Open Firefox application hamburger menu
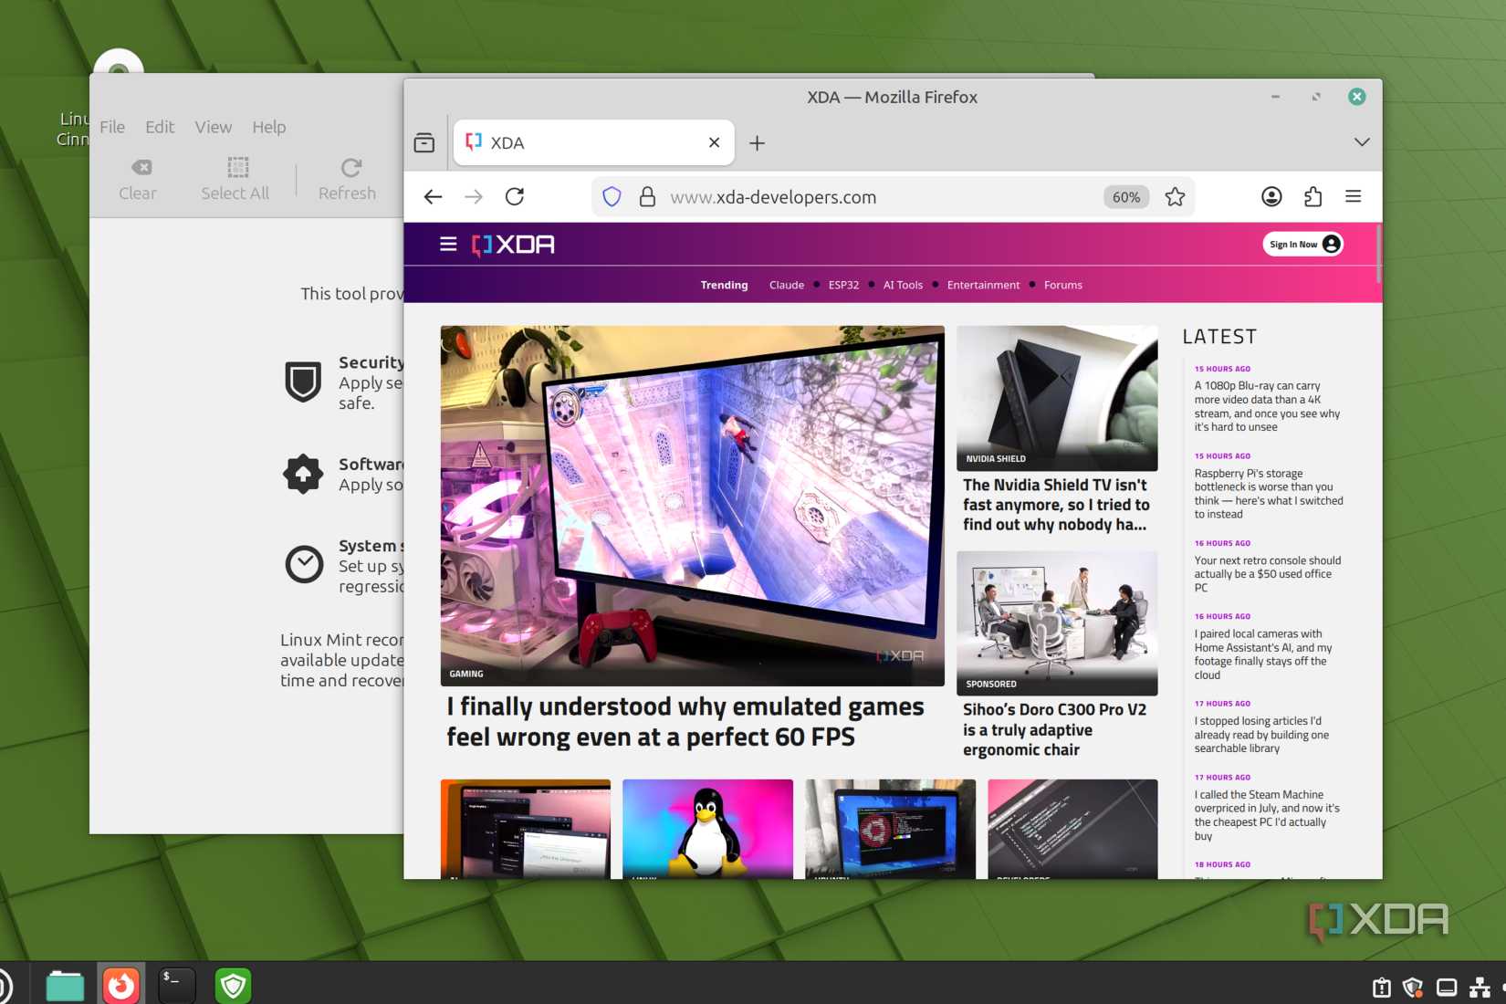The width and height of the screenshot is (1506, 1004). [x=1354, y=196]
